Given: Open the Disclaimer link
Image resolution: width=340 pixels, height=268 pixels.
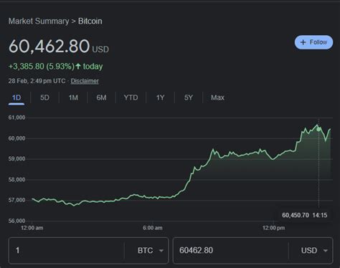Looking at the screenshot, I should pos(85,81).
